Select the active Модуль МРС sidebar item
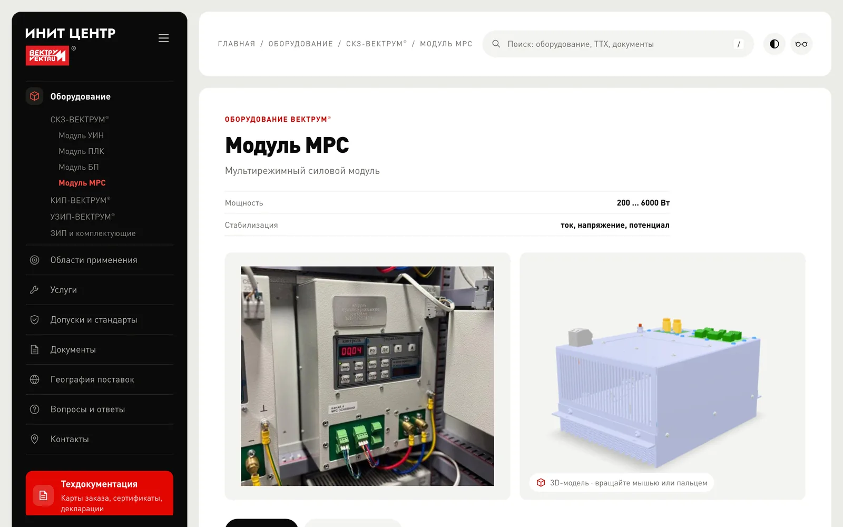 [82, 183]
